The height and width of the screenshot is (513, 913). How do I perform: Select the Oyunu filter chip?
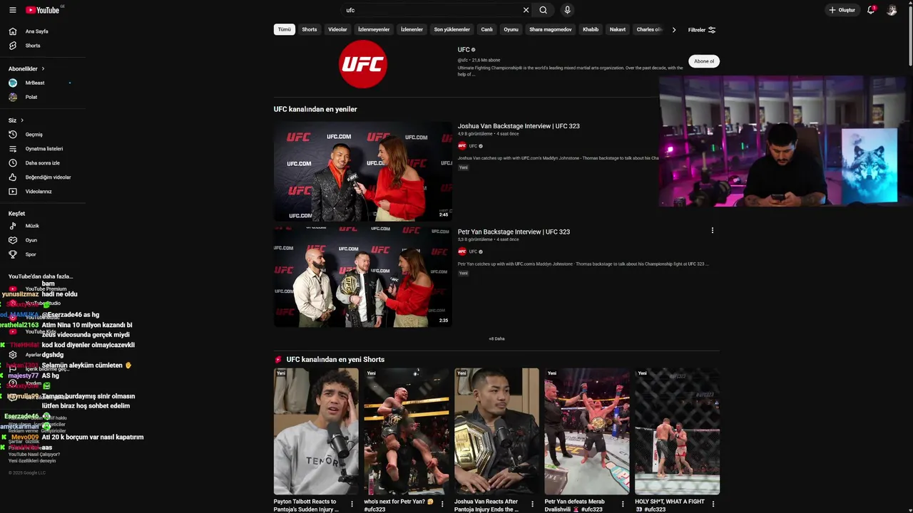click(x=511, y=29)
